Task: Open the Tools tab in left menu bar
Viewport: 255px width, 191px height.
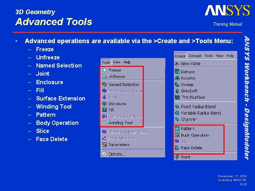Action: pos(106,62)
